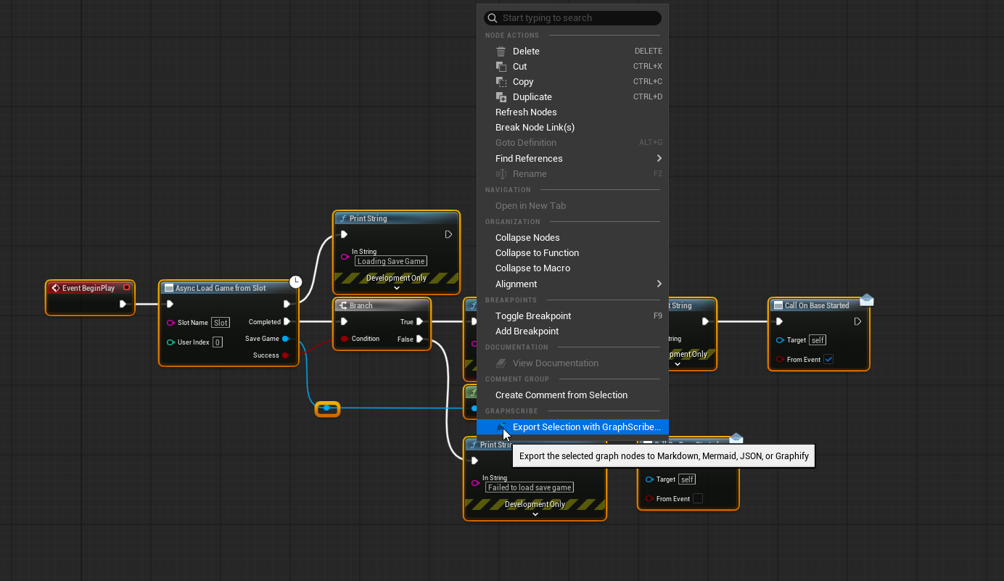Click the context menu search field

tap(572, 18)
